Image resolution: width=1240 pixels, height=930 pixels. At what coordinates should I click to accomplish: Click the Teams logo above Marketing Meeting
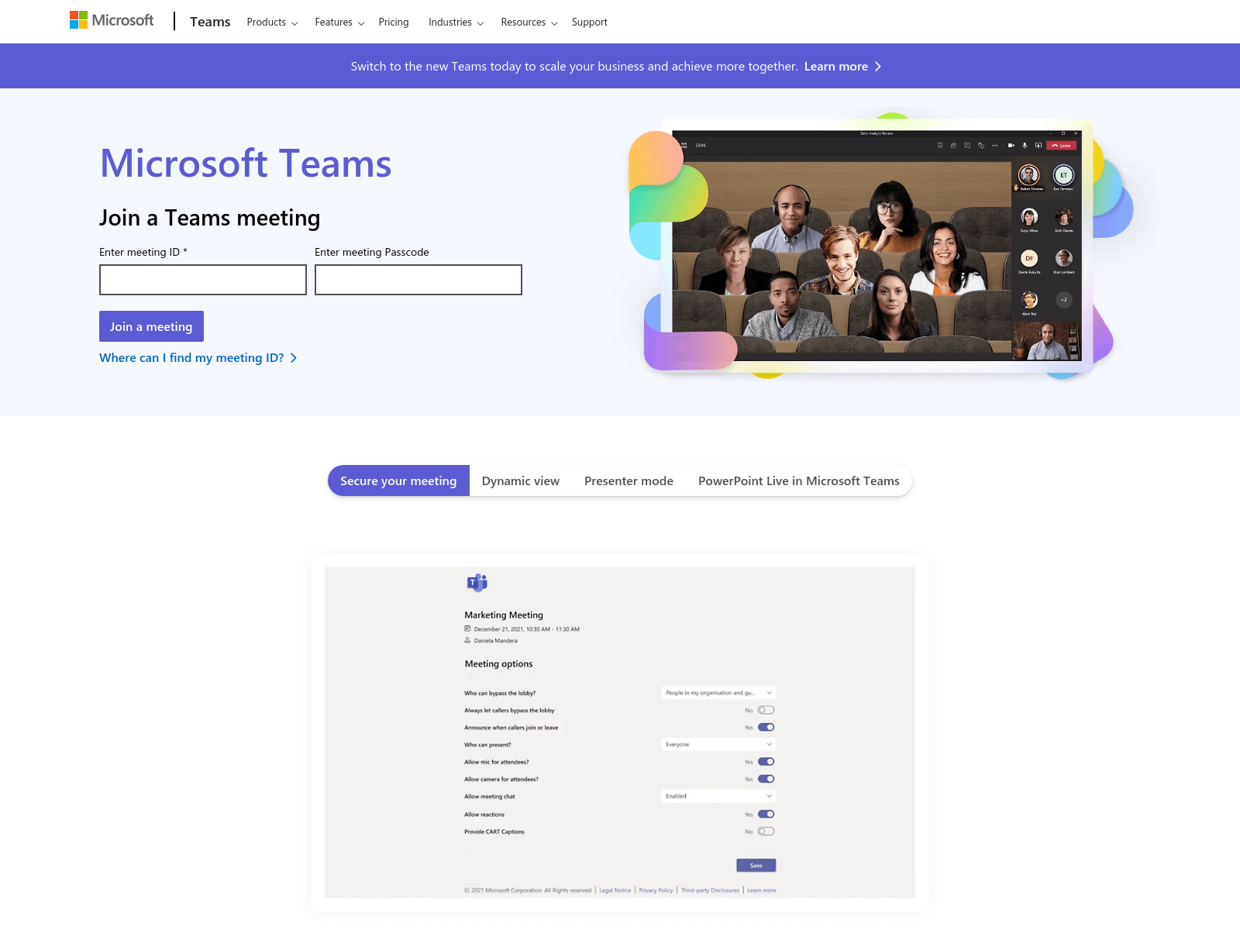pyautogui.click(x=477, y=583)
